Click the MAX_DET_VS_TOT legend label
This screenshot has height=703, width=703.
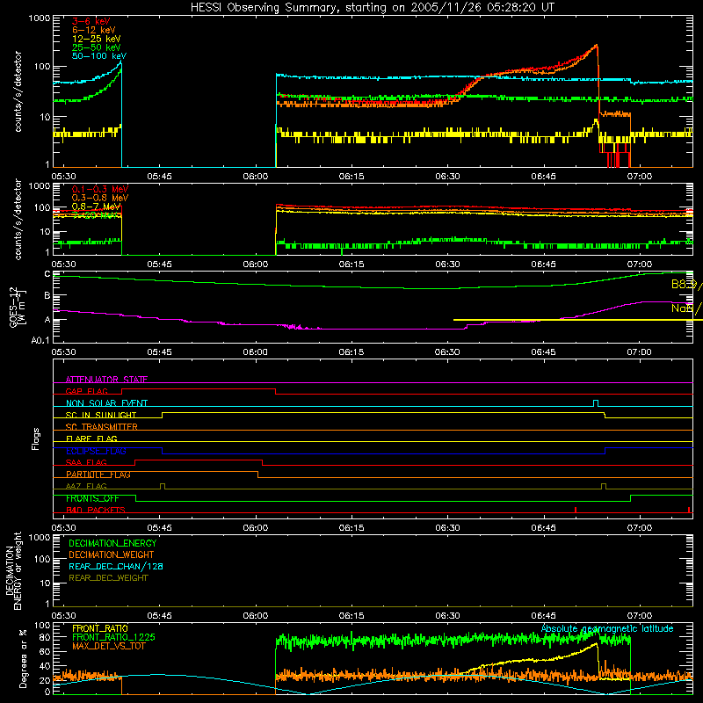pos(108,646)
